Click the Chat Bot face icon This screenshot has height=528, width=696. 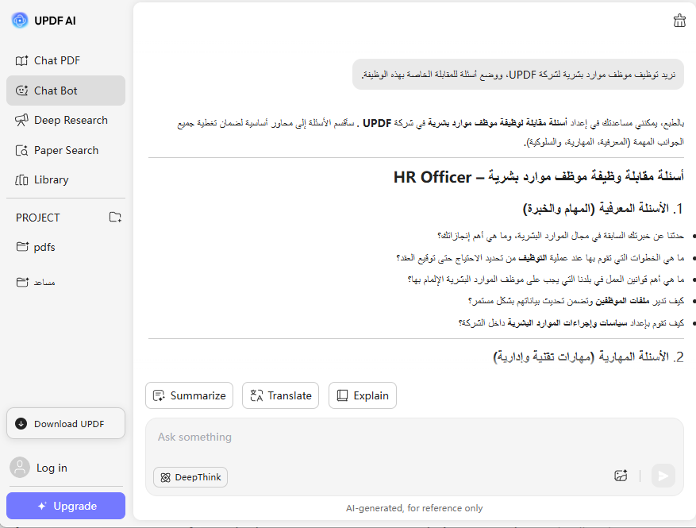coord(21,91)
